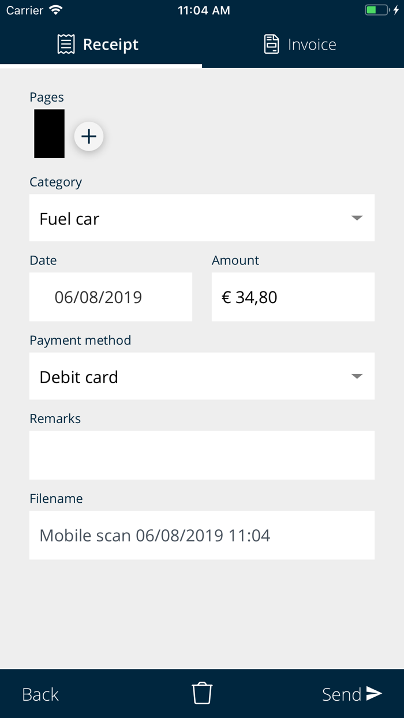Edit the Date field 06/08/2019
The image size is (404, 718).
pos(111,297)
